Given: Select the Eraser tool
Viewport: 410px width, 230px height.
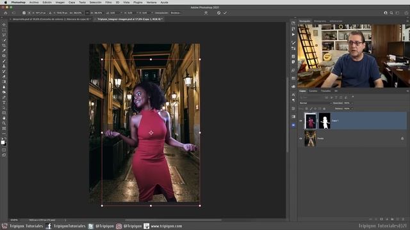Looking at the screenshot, I should pyautogui.click(x=4, y=77).
